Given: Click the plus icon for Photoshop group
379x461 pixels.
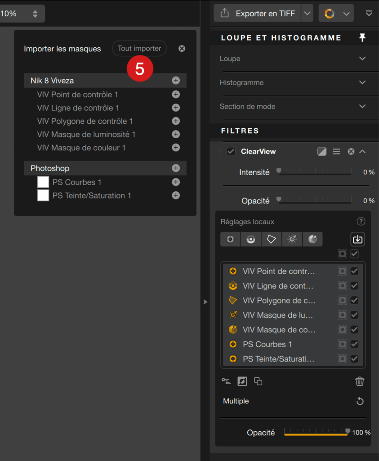Looking at the screenshot, I should [176, 168].
